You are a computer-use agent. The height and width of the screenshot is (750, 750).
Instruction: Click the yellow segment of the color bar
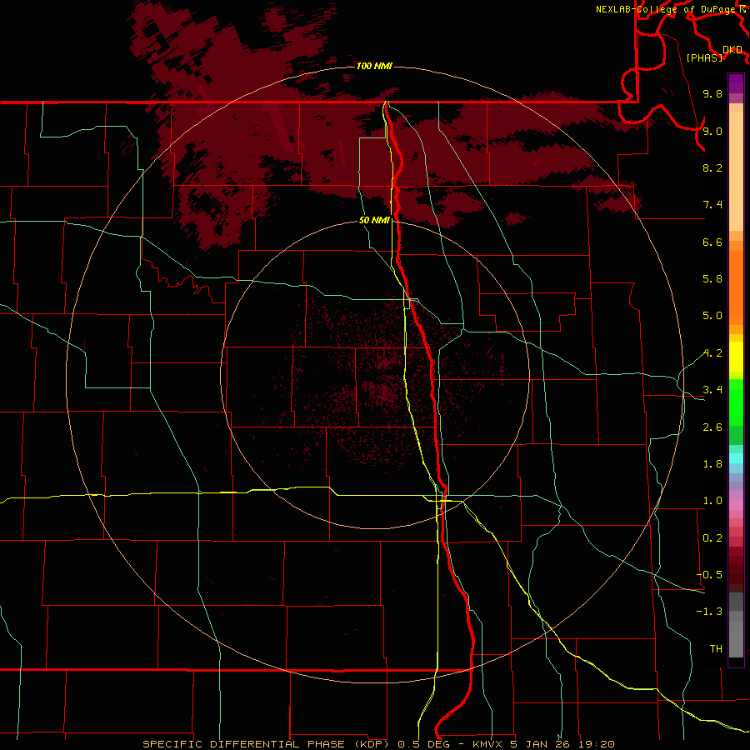coord(736,356)
